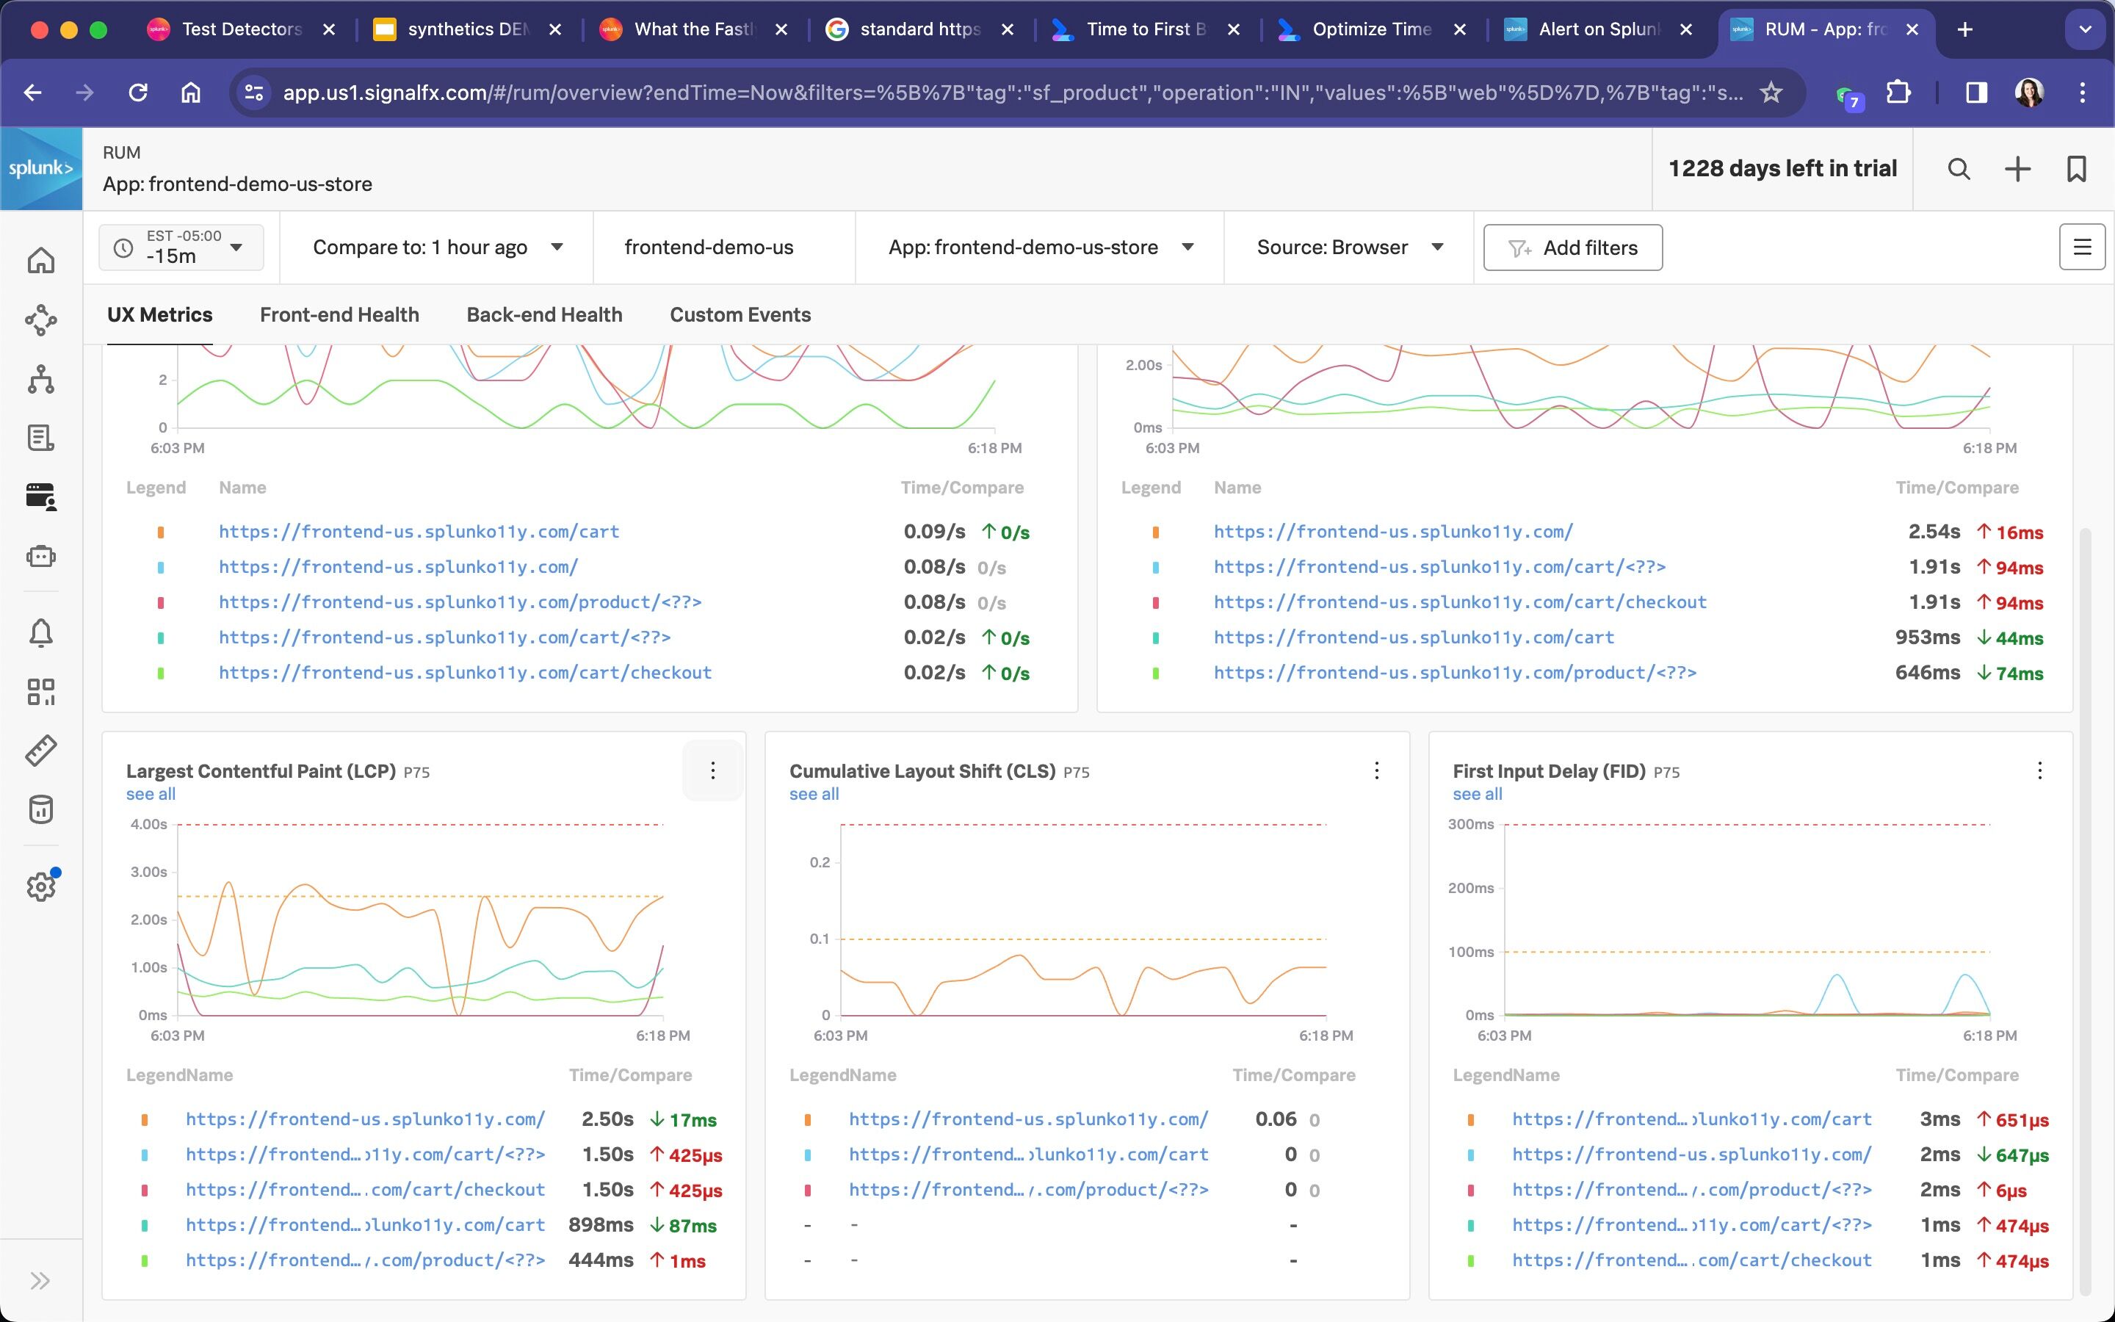Open Settings gear icon in sidebar
This screenshot has width=2115, height=1322.
[41, 886]
